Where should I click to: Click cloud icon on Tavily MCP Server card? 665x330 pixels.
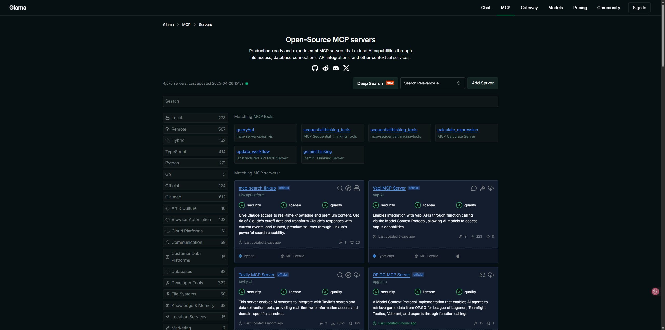point(356,275)
